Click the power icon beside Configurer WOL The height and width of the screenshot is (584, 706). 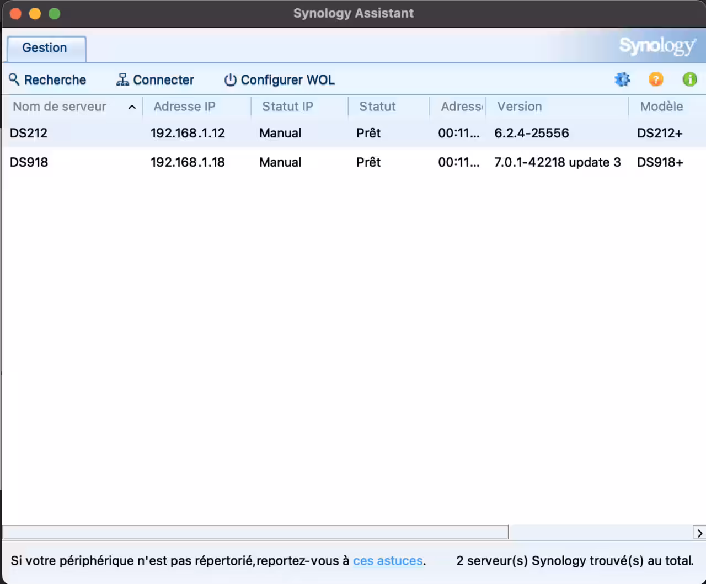tap(230, 79)
